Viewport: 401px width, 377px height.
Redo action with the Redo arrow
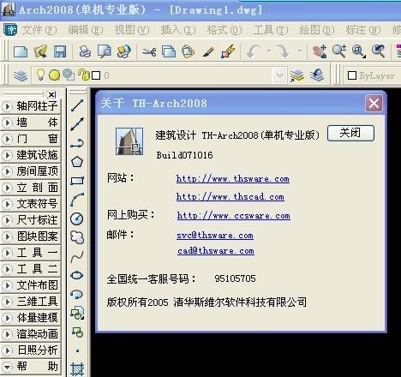tap(283, 51)
